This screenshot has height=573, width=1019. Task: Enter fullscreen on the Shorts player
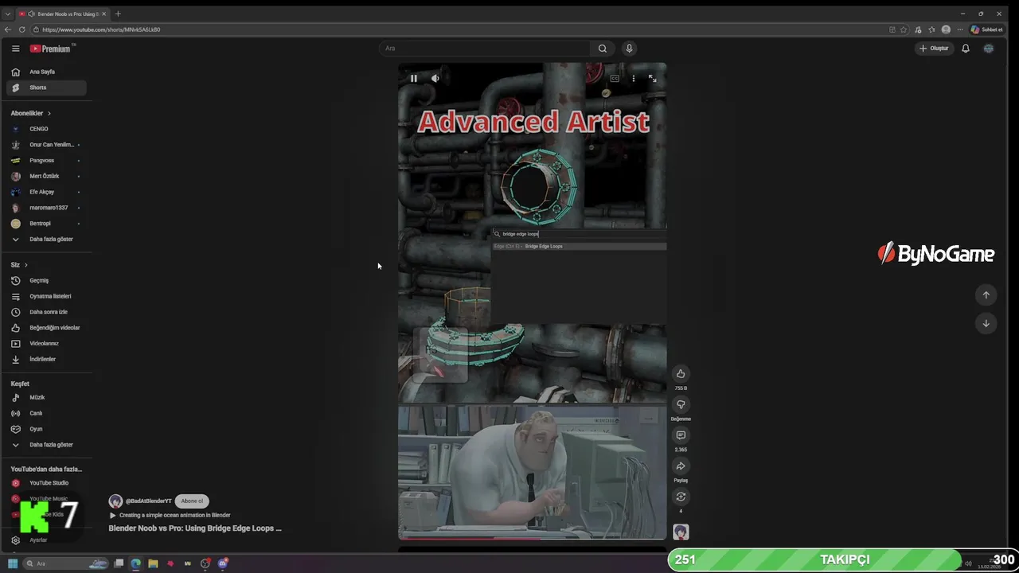653,78
